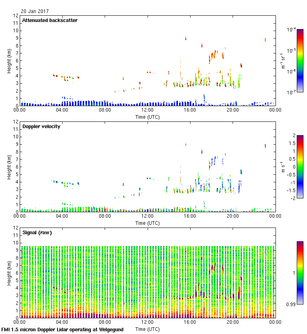Click the 08:00 tick under Doppler velocity plot
The image size is (307, 334).
click(105, 217)
